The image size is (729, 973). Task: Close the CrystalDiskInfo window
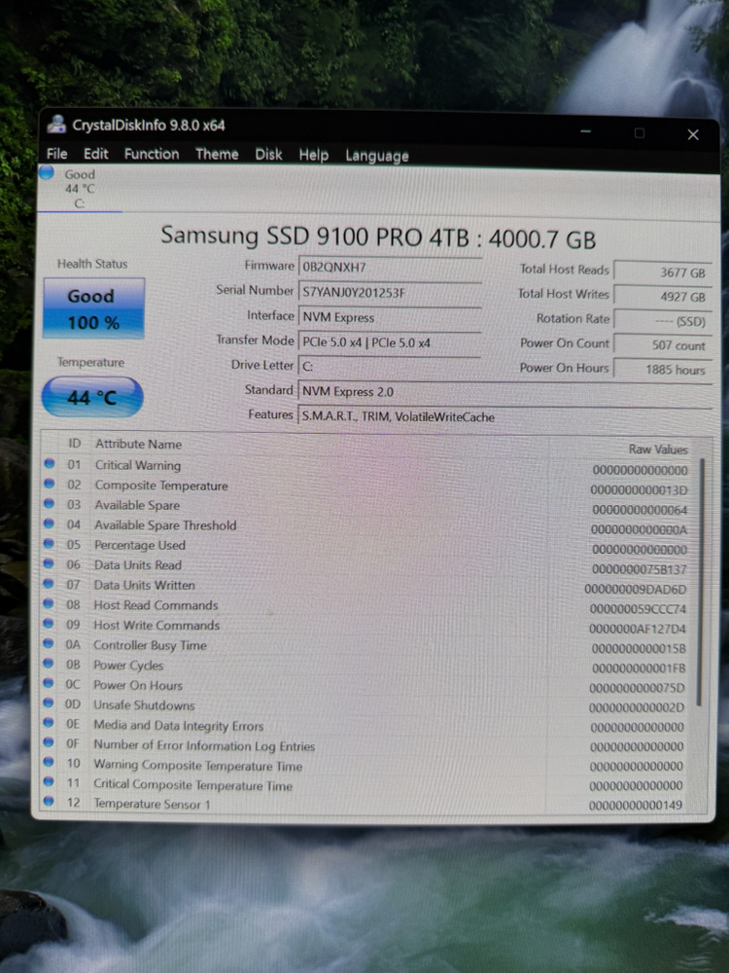coord(693,134)
